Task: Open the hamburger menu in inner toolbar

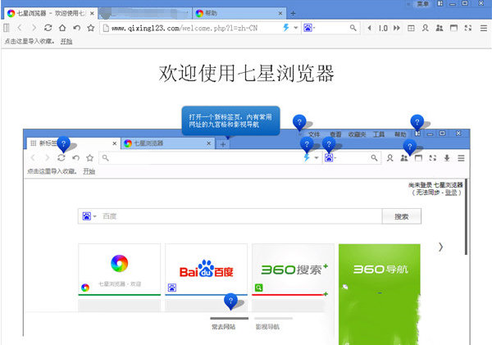Action: click(x=461, y=157)
